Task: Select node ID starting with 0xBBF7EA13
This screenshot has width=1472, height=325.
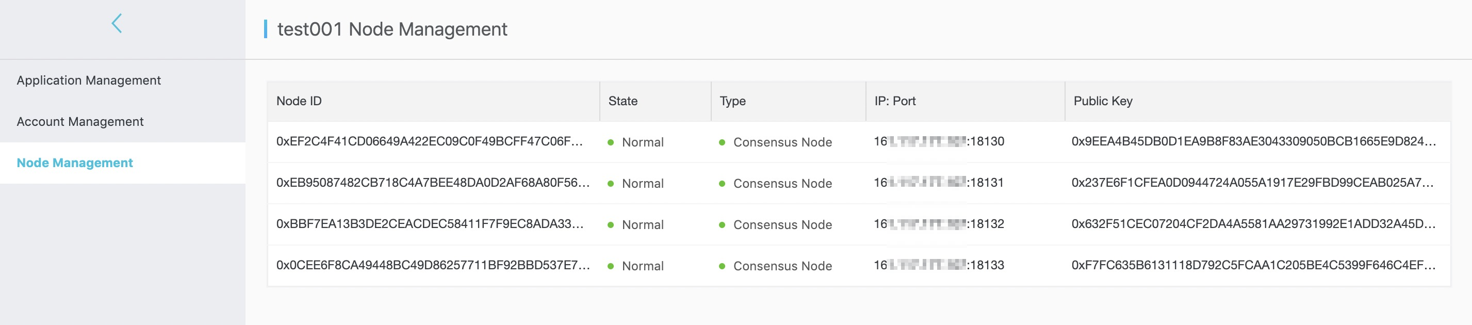Action: click(430, 224)
